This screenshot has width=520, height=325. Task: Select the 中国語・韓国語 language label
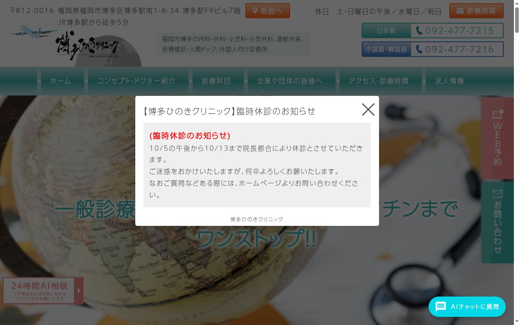point(386,49)
